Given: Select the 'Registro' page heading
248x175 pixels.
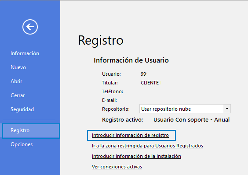Looking at the screenshot, I should pyautogui.click(x=101, y=41).
